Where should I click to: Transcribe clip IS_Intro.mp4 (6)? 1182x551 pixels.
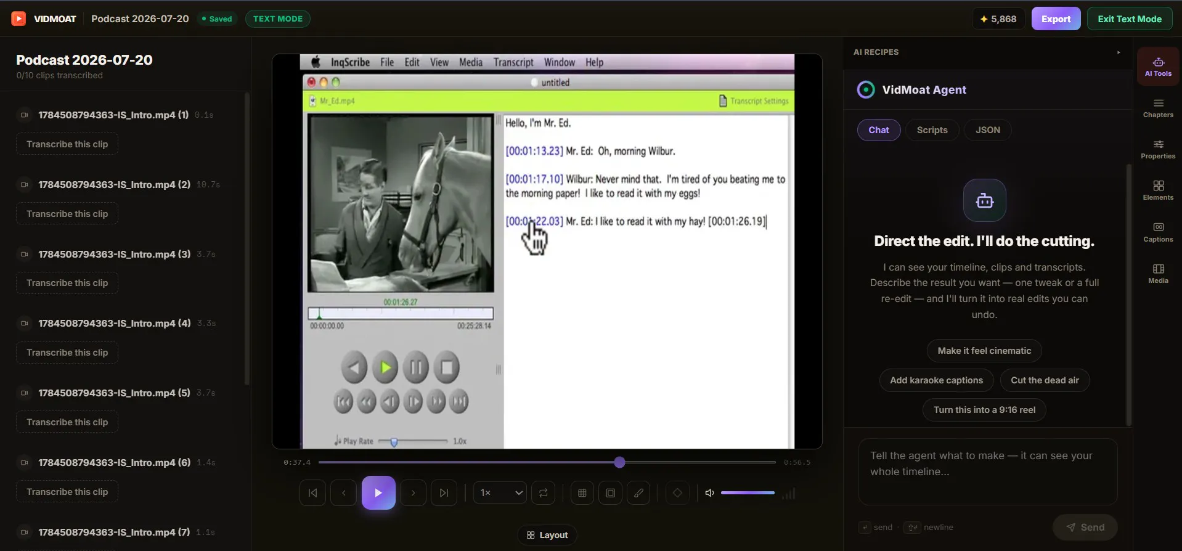click(67, 492)
